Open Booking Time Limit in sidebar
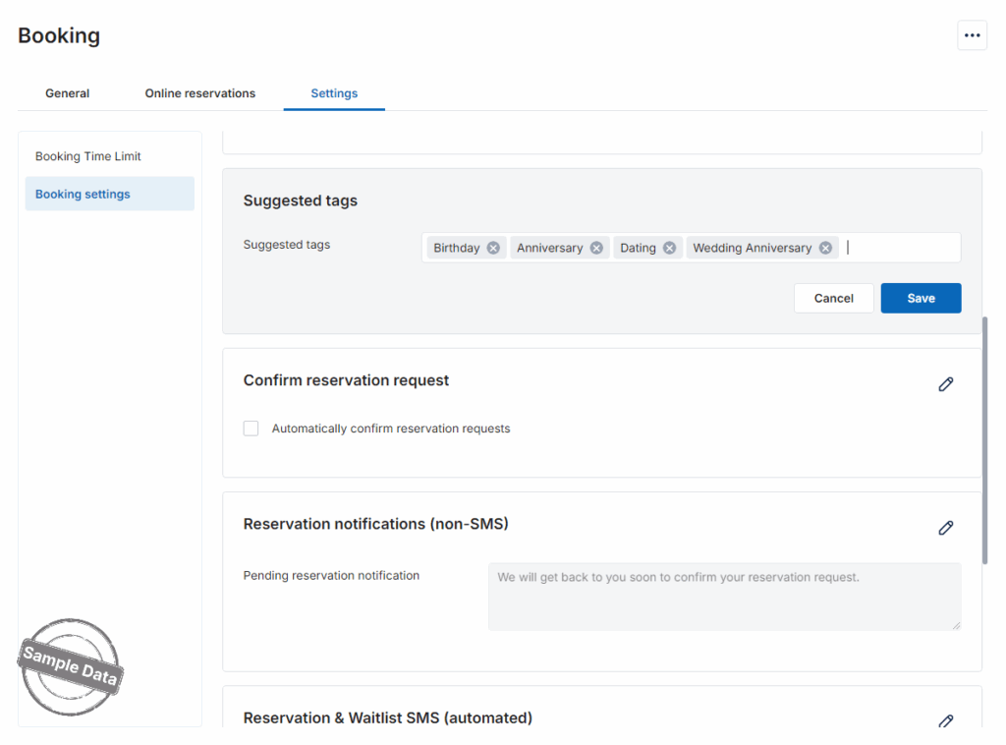The height and width of the screenshot is (745, 1006). click(x=88, y=156)
